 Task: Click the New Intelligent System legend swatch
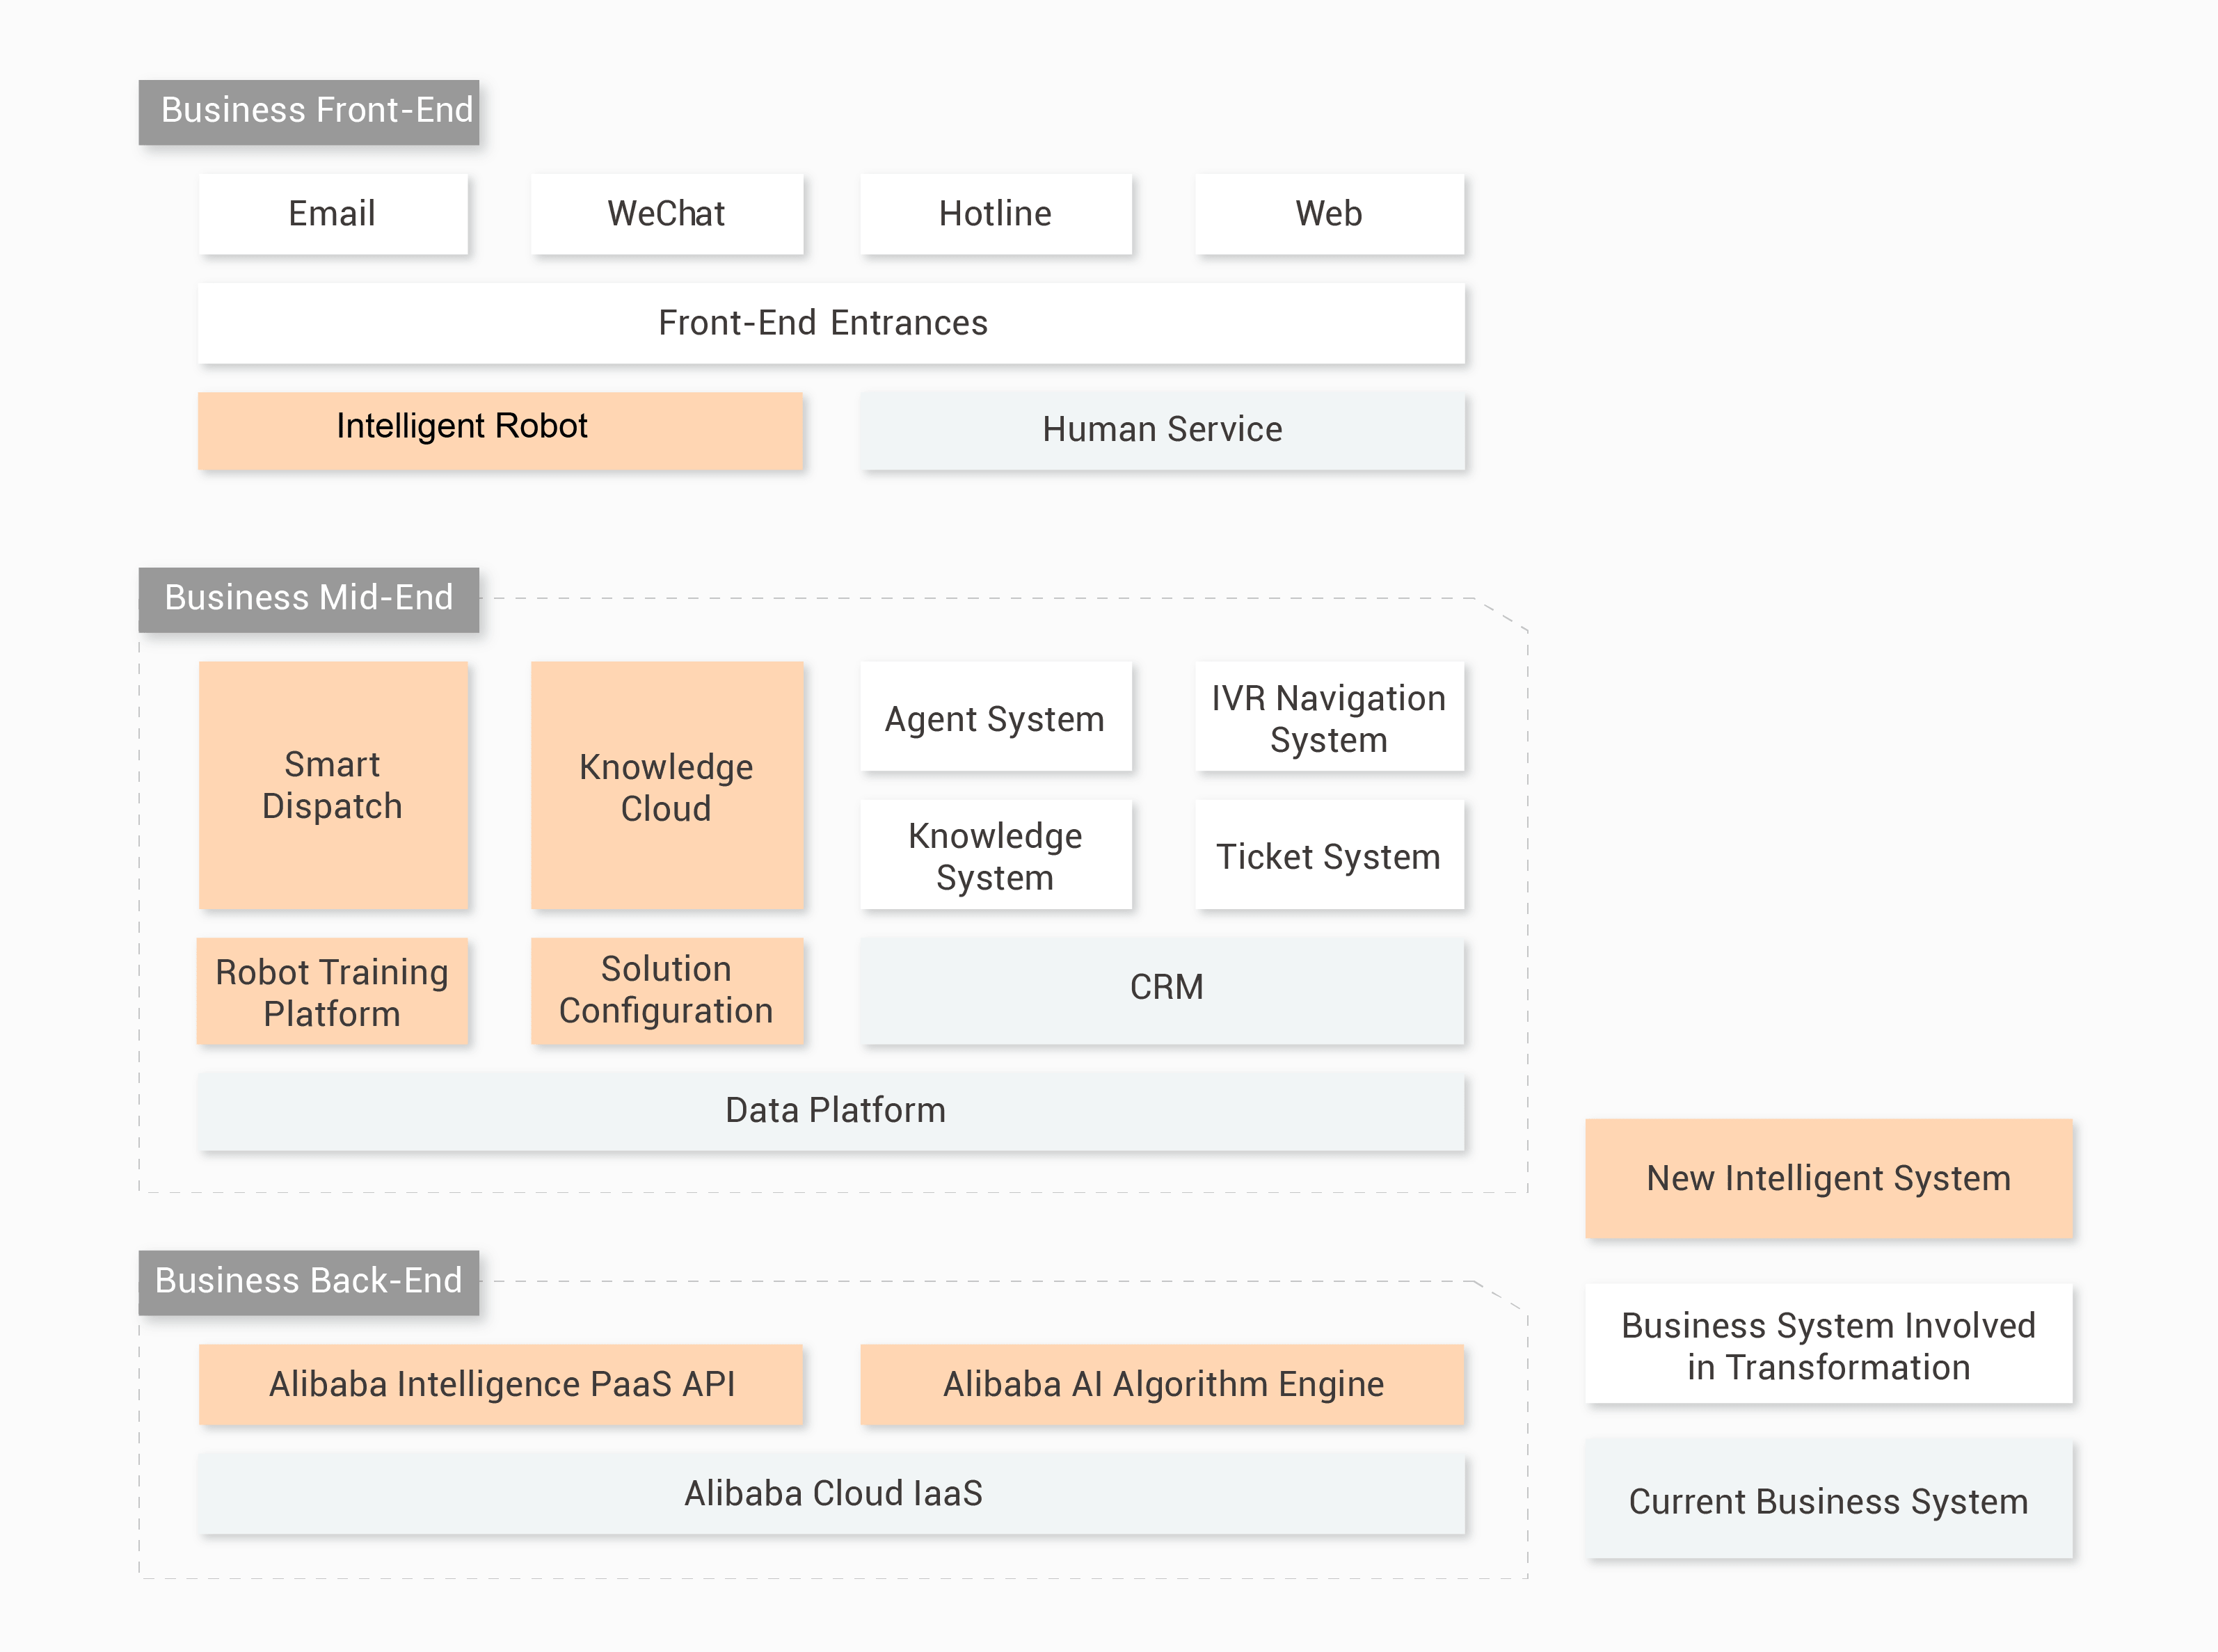click(x=1828, y=1178)
